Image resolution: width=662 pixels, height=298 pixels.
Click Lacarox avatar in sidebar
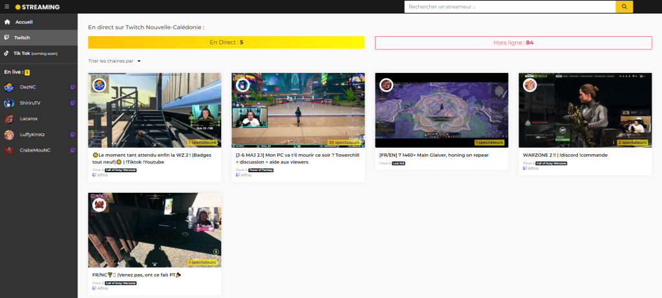(x=9, y=119)
